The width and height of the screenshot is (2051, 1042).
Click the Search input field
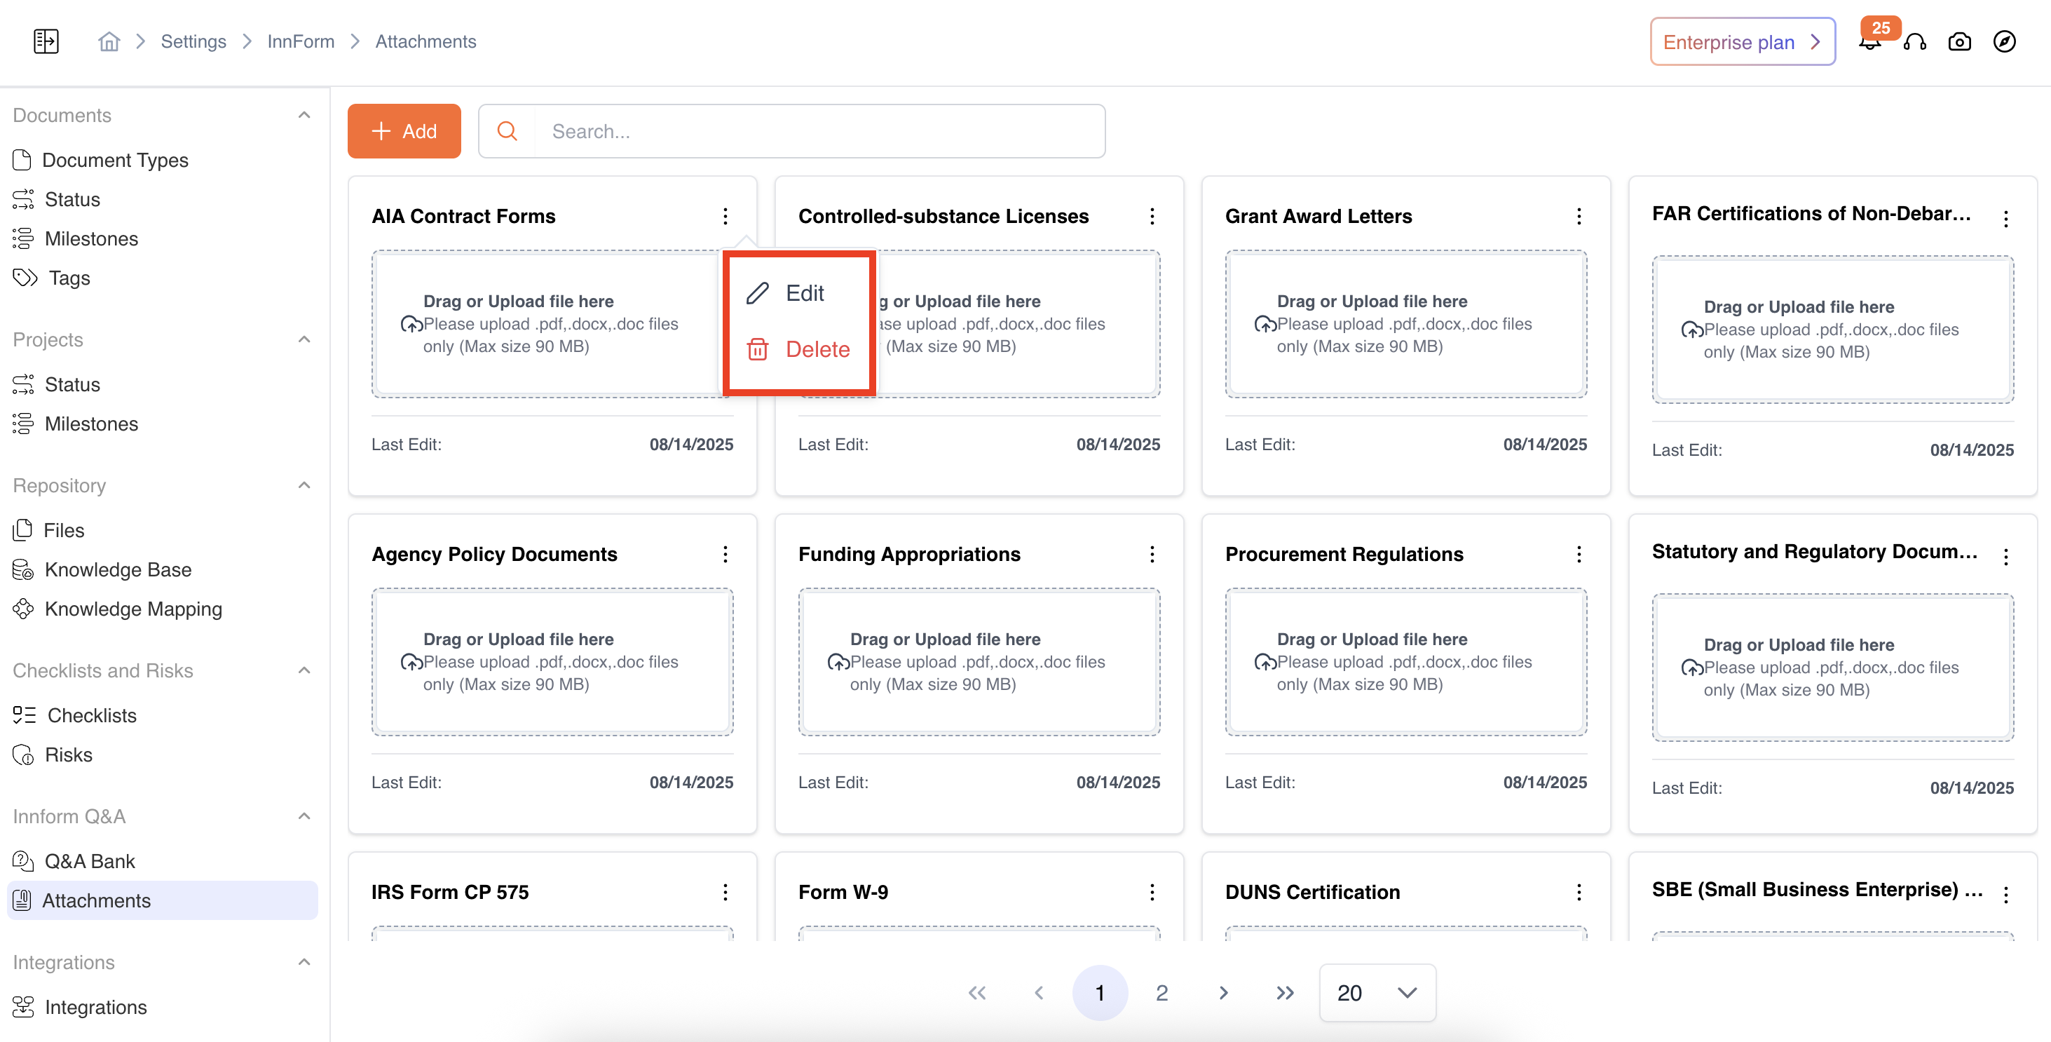coord(820,131)
